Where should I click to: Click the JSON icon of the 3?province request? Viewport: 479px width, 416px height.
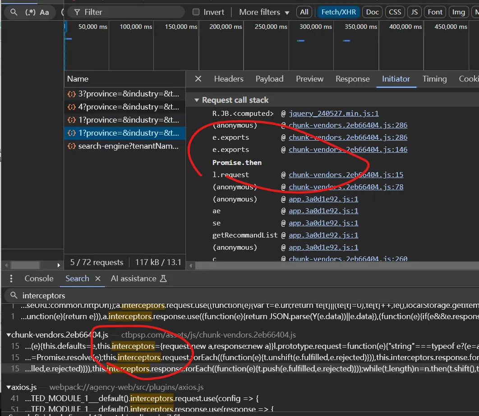point(71,94)
